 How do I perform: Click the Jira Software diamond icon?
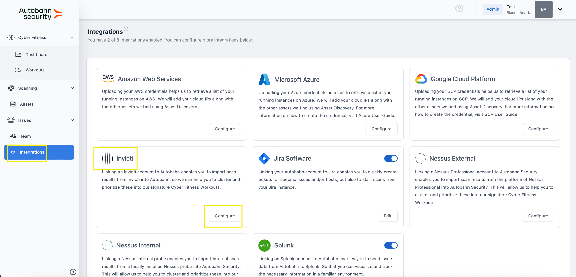(264, 158)
